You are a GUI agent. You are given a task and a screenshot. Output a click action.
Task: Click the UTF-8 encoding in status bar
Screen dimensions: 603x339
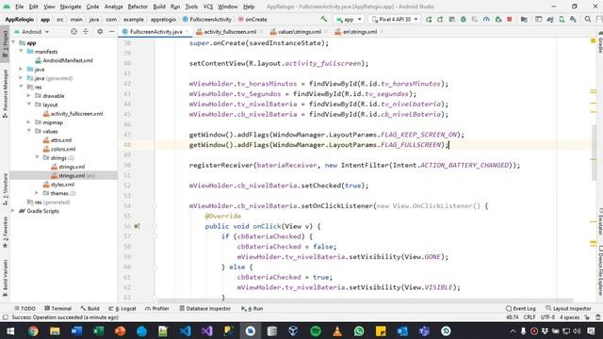pos(547,317)
